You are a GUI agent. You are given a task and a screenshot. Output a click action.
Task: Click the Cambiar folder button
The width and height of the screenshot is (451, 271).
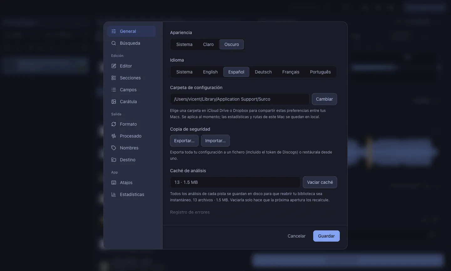pos(324,99)
